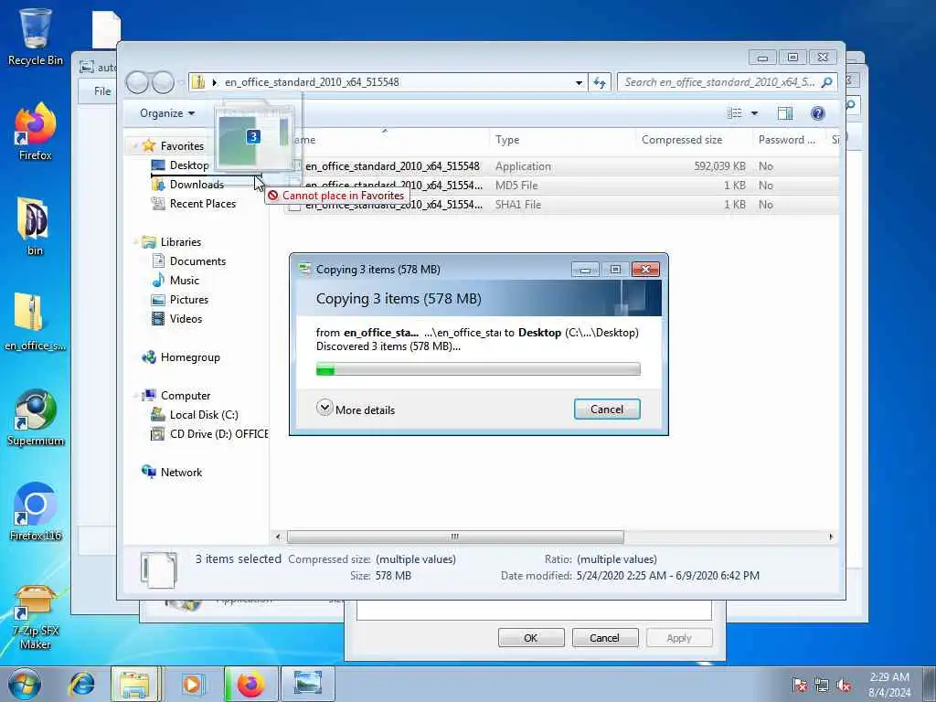Screen dimensions: 936x702
Task: Click Cancel in background properties dialog
Action: click(605, 637)
